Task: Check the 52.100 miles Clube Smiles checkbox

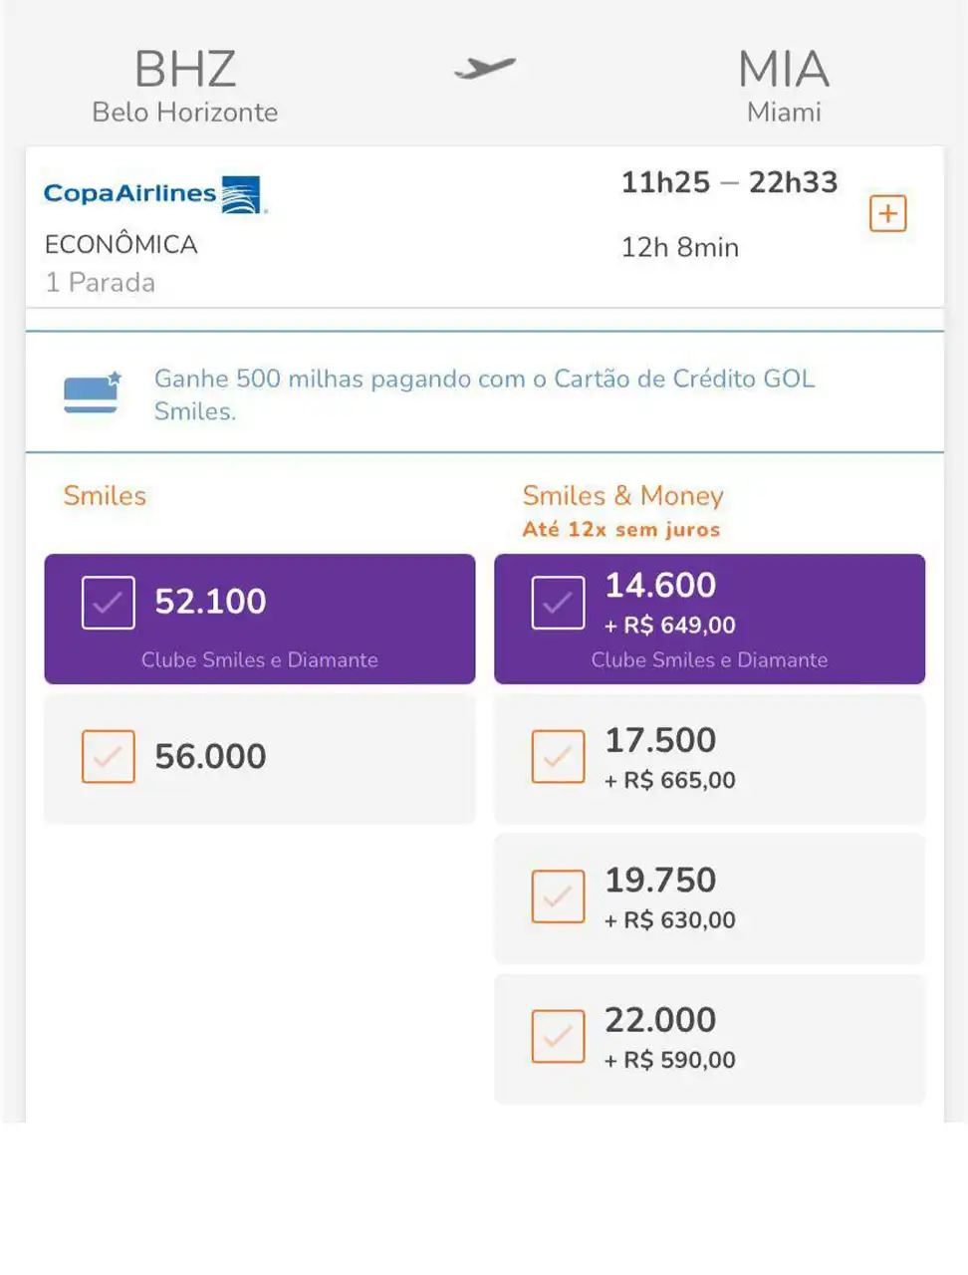Action: tap(108, 603)
